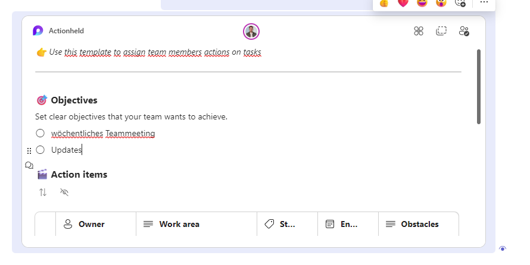This screenshot has width=530, height=265.
Task: Click the wöchentliches Teammeeting text
Action: point(103,134)
